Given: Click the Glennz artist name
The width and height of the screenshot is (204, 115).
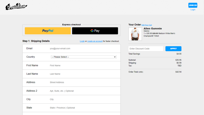Looking at the screenshot, I should tap(146, 31).
